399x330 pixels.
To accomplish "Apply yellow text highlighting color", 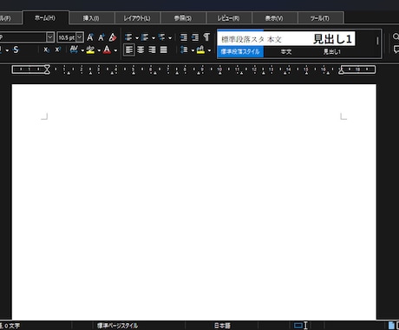I will [90, 49].
